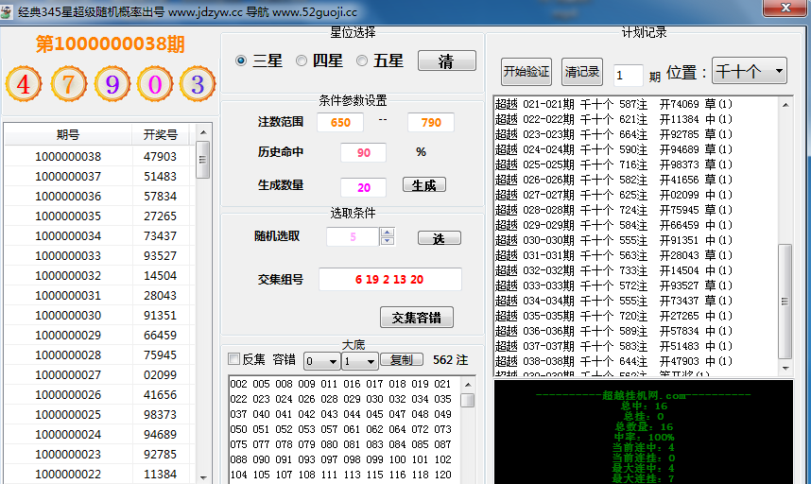The height and width of the screenshot is (484, 811).
Task: Click the 开奖号 cell 02099
Action: coord(161,375)
